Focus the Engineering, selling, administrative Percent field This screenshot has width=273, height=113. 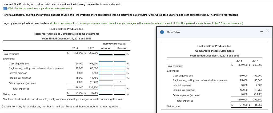(119, 68)
